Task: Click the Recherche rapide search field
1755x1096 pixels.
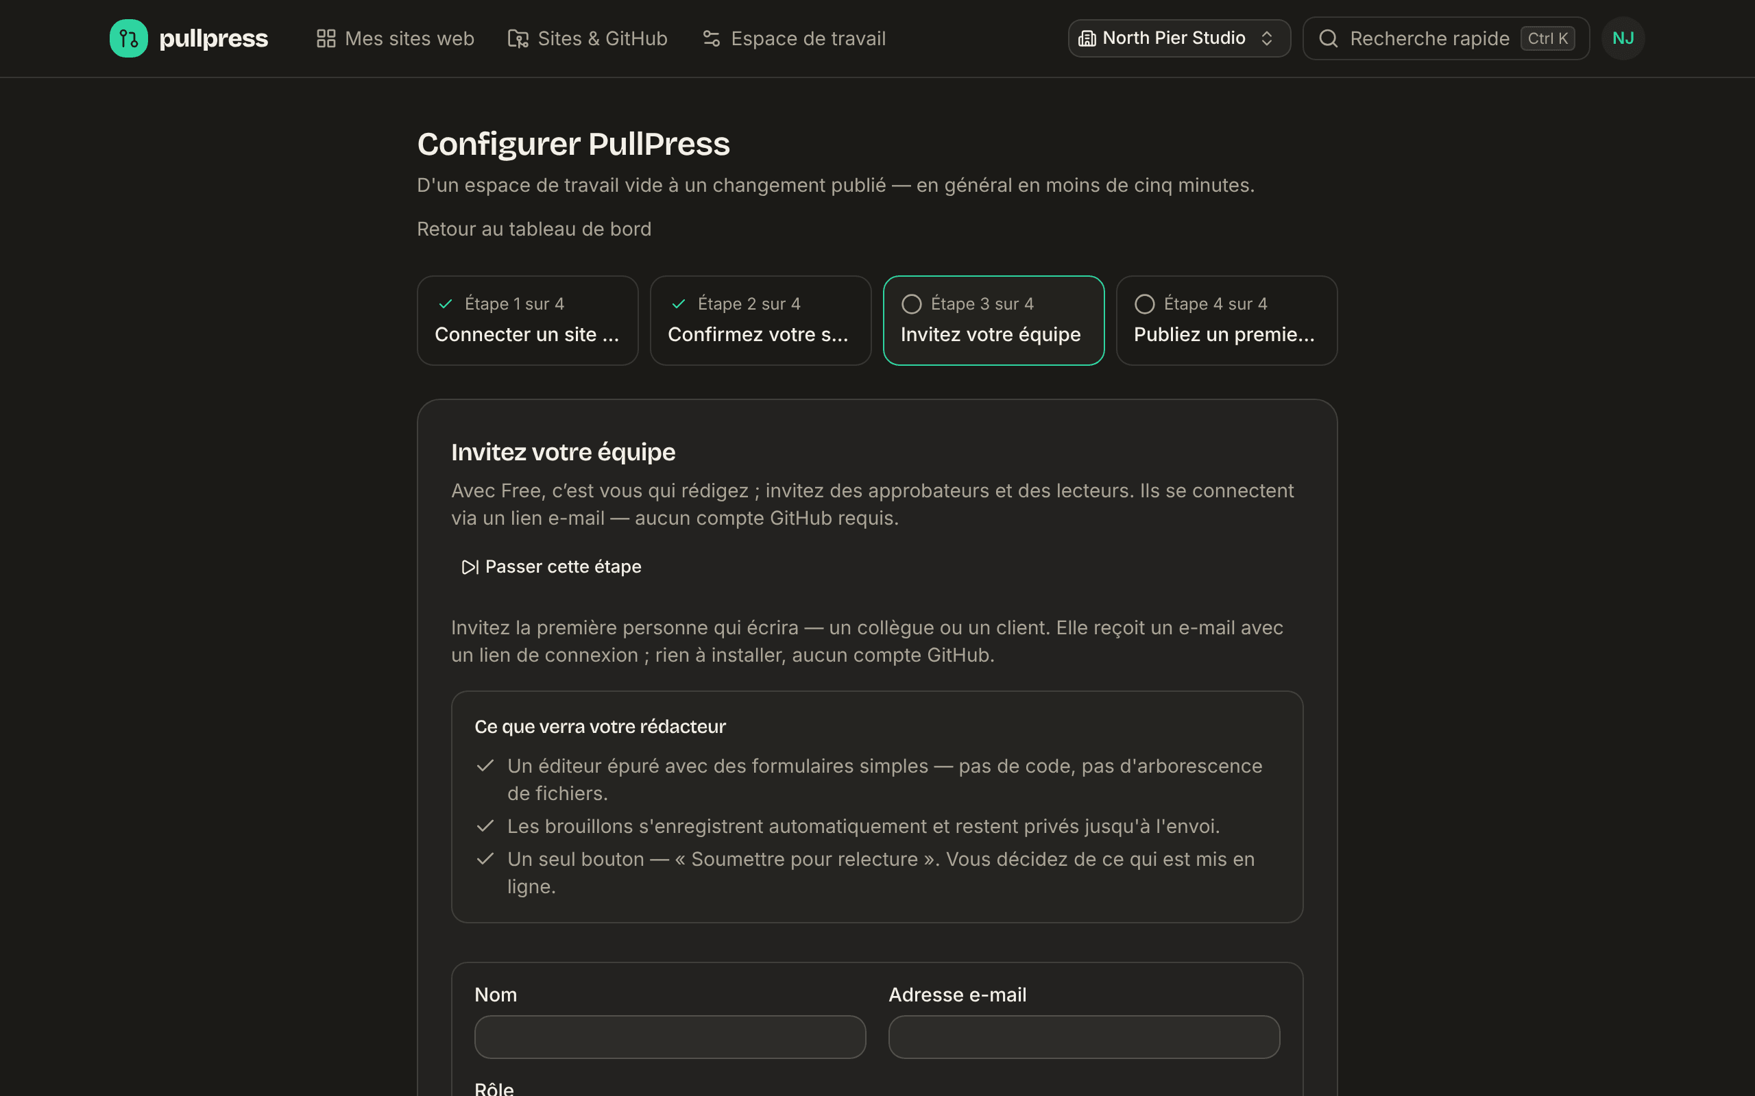Action: click(x=1445, y=38)
